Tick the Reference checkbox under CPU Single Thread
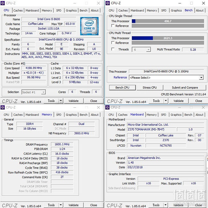Image resolution: width=208 pixels, height=208 pixels. pos(113,26)
